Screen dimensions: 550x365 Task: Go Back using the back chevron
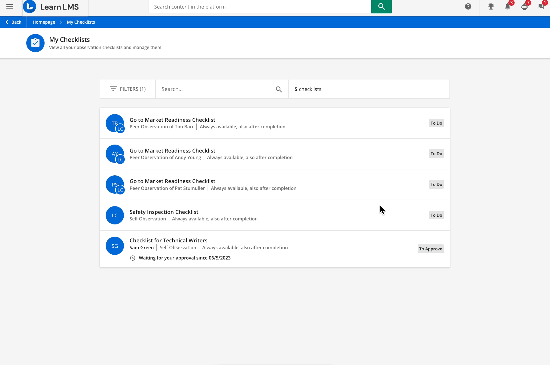coord(13,22)
